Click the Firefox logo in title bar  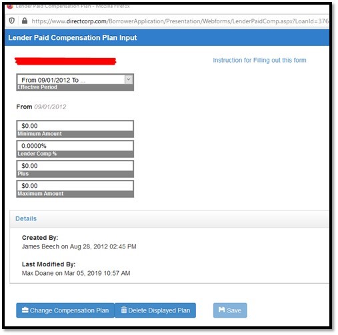click(x=10, y=6)
